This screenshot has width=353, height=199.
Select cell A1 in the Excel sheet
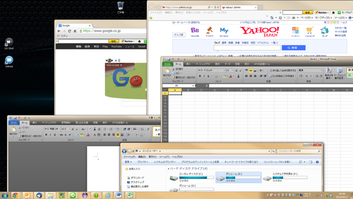coord(175,93)
